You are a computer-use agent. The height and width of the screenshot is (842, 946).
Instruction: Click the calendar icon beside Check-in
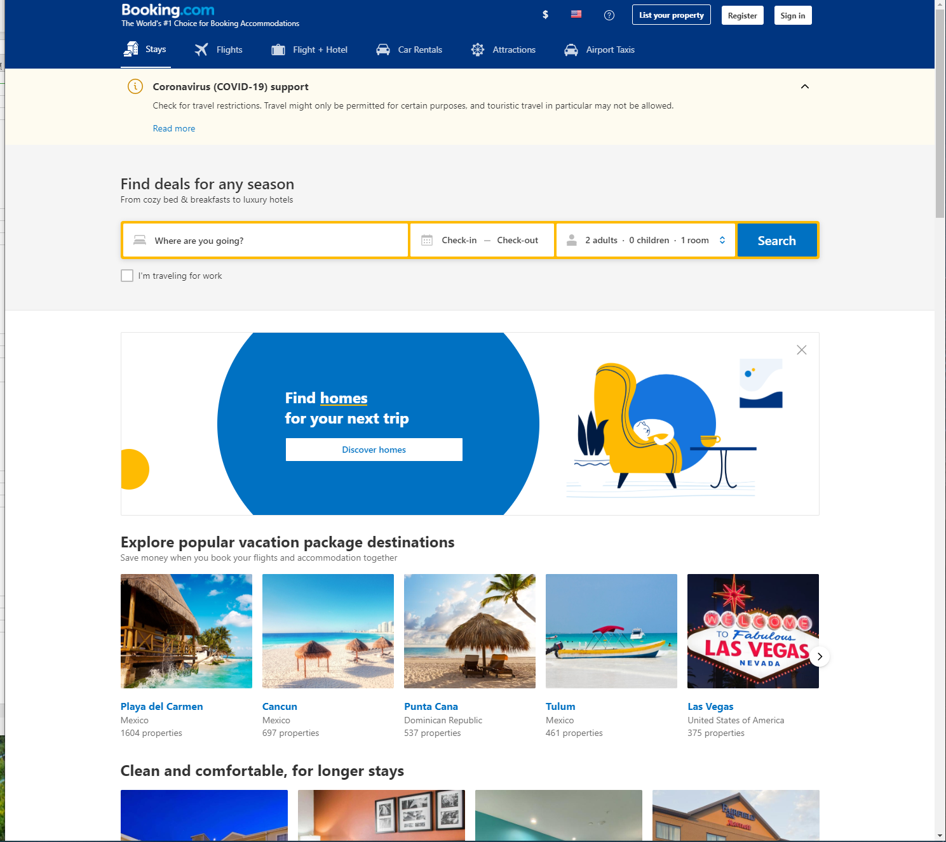427,240
